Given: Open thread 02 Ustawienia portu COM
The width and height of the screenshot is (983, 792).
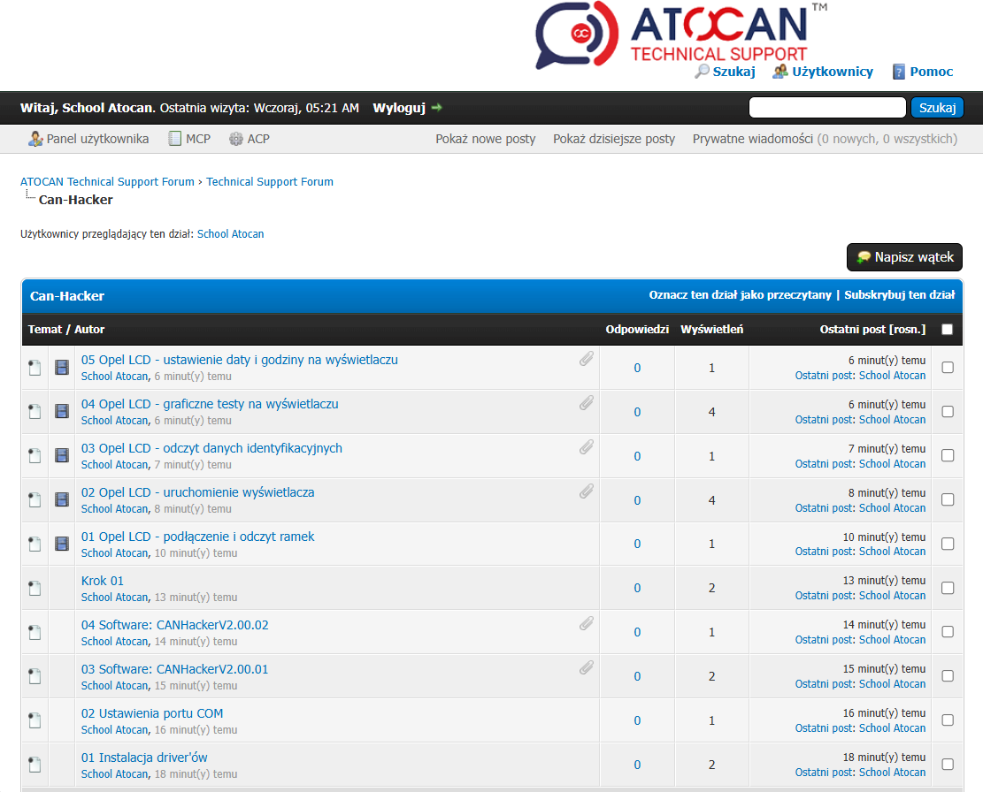Looking at the screenshot, I should coord(152,713).
